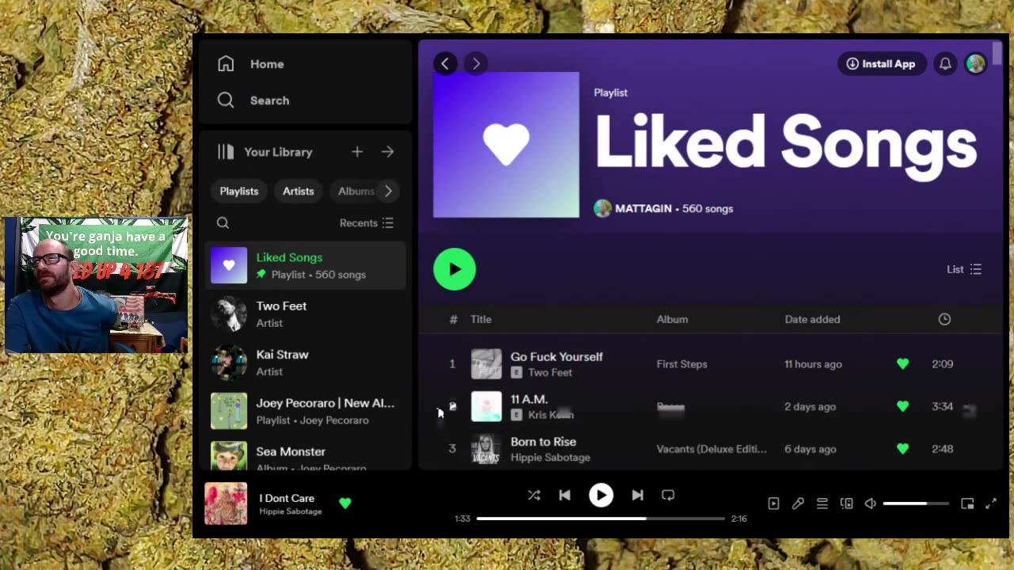Open First Steps album link
This screenshot has height=570, width=1014.
point(682,364)
